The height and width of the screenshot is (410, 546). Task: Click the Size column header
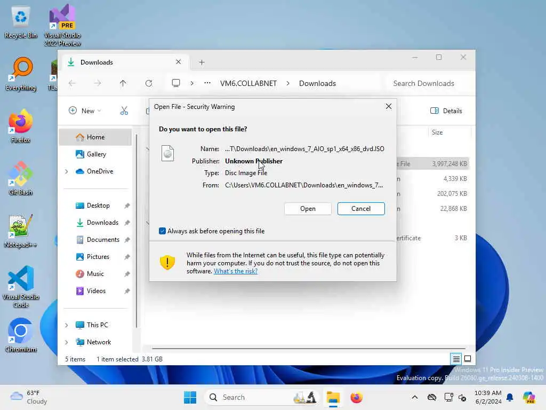coord(449,132)
